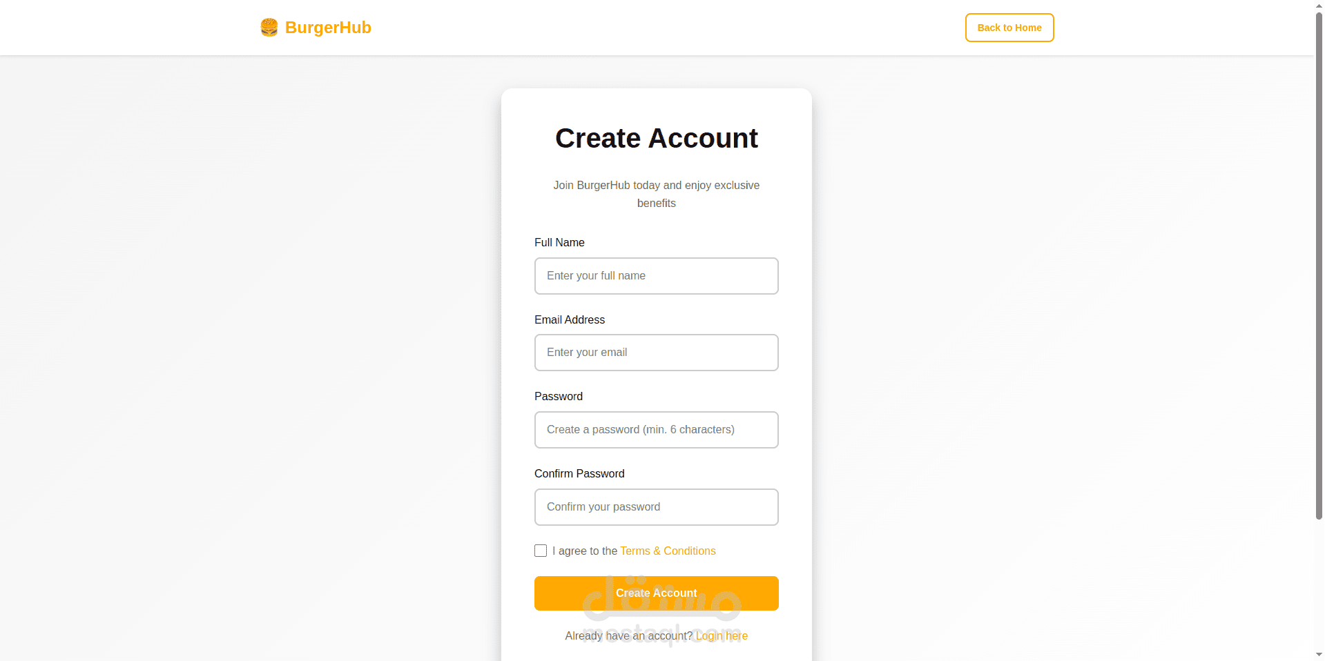Tick the Terms agreement checkbox
The image size is (1325, 661).
[x=541, y=551]
